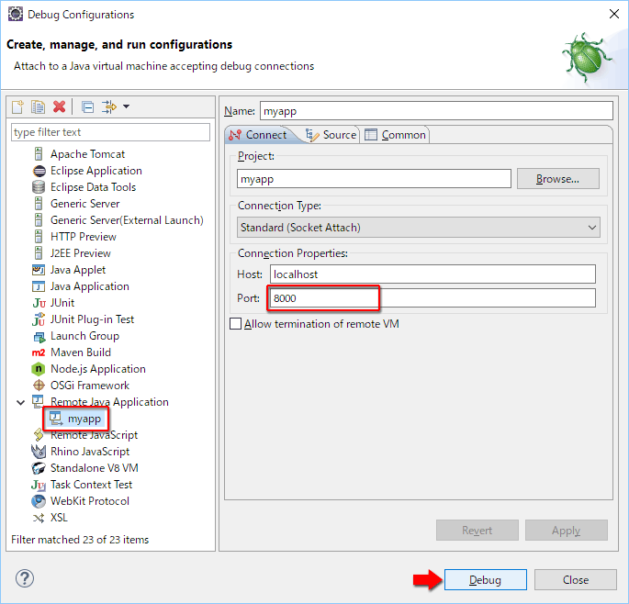Screen dimensions: 629x604
Task: Select the Eclipse Data Tools icon
Action: pyautogui.click(x=39, y=187)
